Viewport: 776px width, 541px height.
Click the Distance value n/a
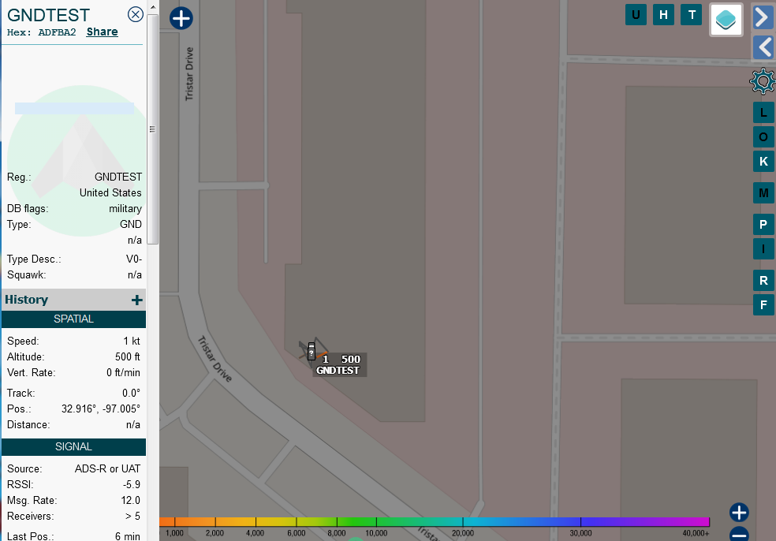133,425
